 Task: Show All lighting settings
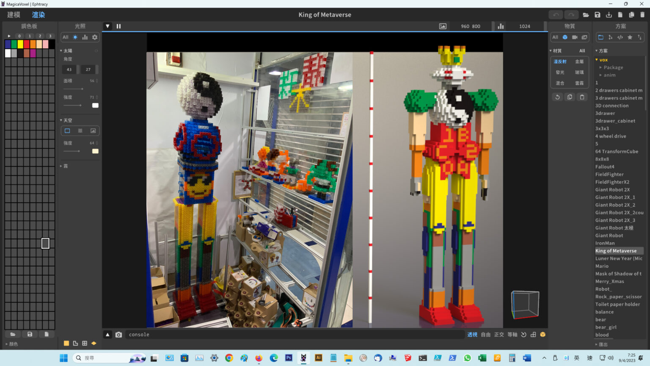pyautogui.click(x=66, y=37)
